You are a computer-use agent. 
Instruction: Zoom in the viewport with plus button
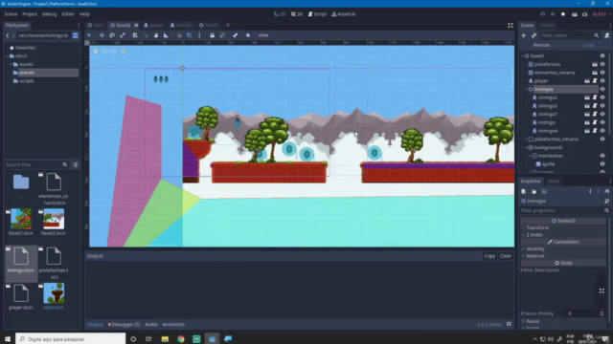pyautogui.click(x=124, y=51)
